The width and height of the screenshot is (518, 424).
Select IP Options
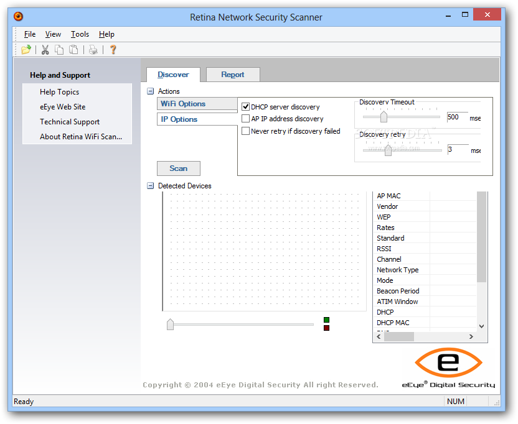tap(197, 119)
